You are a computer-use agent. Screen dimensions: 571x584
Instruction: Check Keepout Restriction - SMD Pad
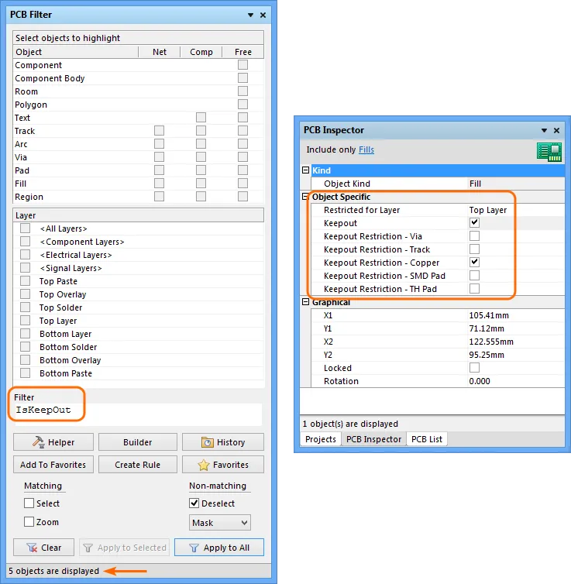474,275
